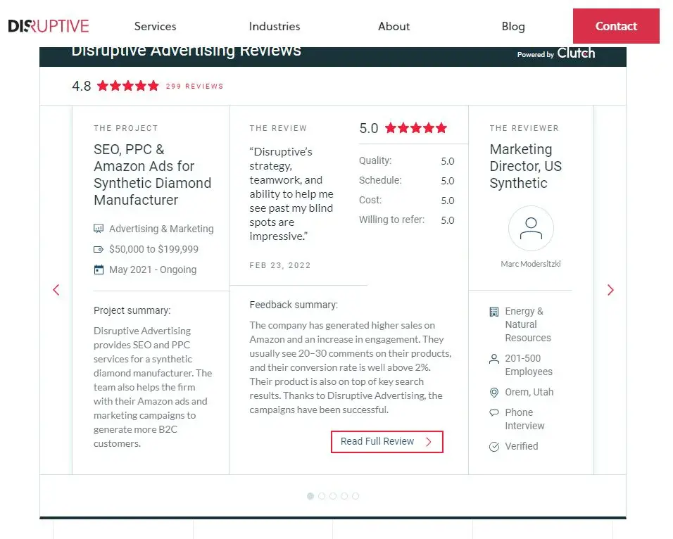Select the first carousel dot

pos(310,496)
